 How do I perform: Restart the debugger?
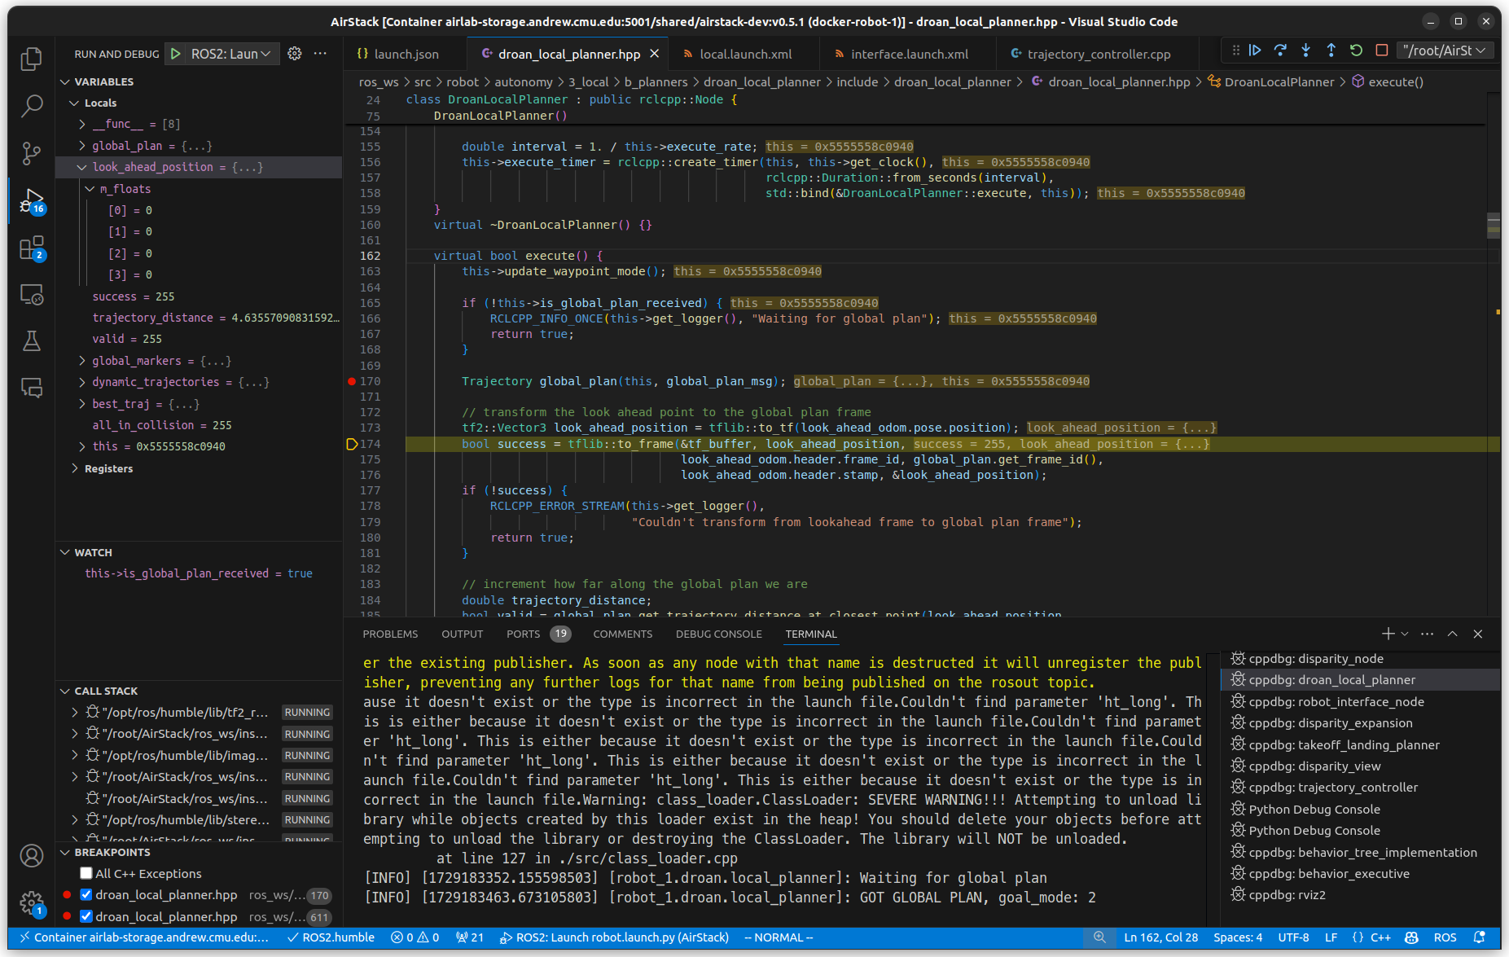[x=1356, y=50]
